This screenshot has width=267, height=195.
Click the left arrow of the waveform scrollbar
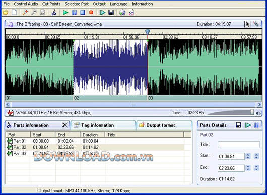(x=8, y=104)
